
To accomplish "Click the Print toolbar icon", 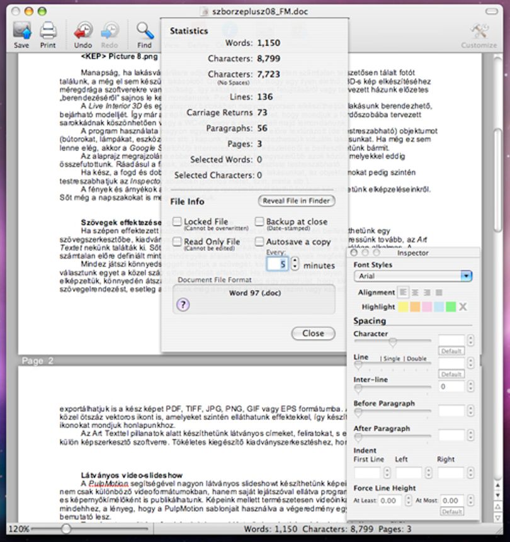I will point(48,31).
